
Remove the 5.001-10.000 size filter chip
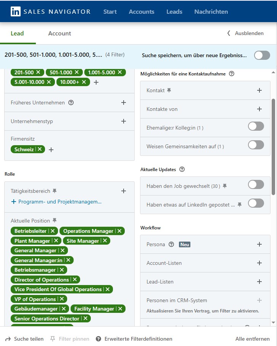(49, 82)
